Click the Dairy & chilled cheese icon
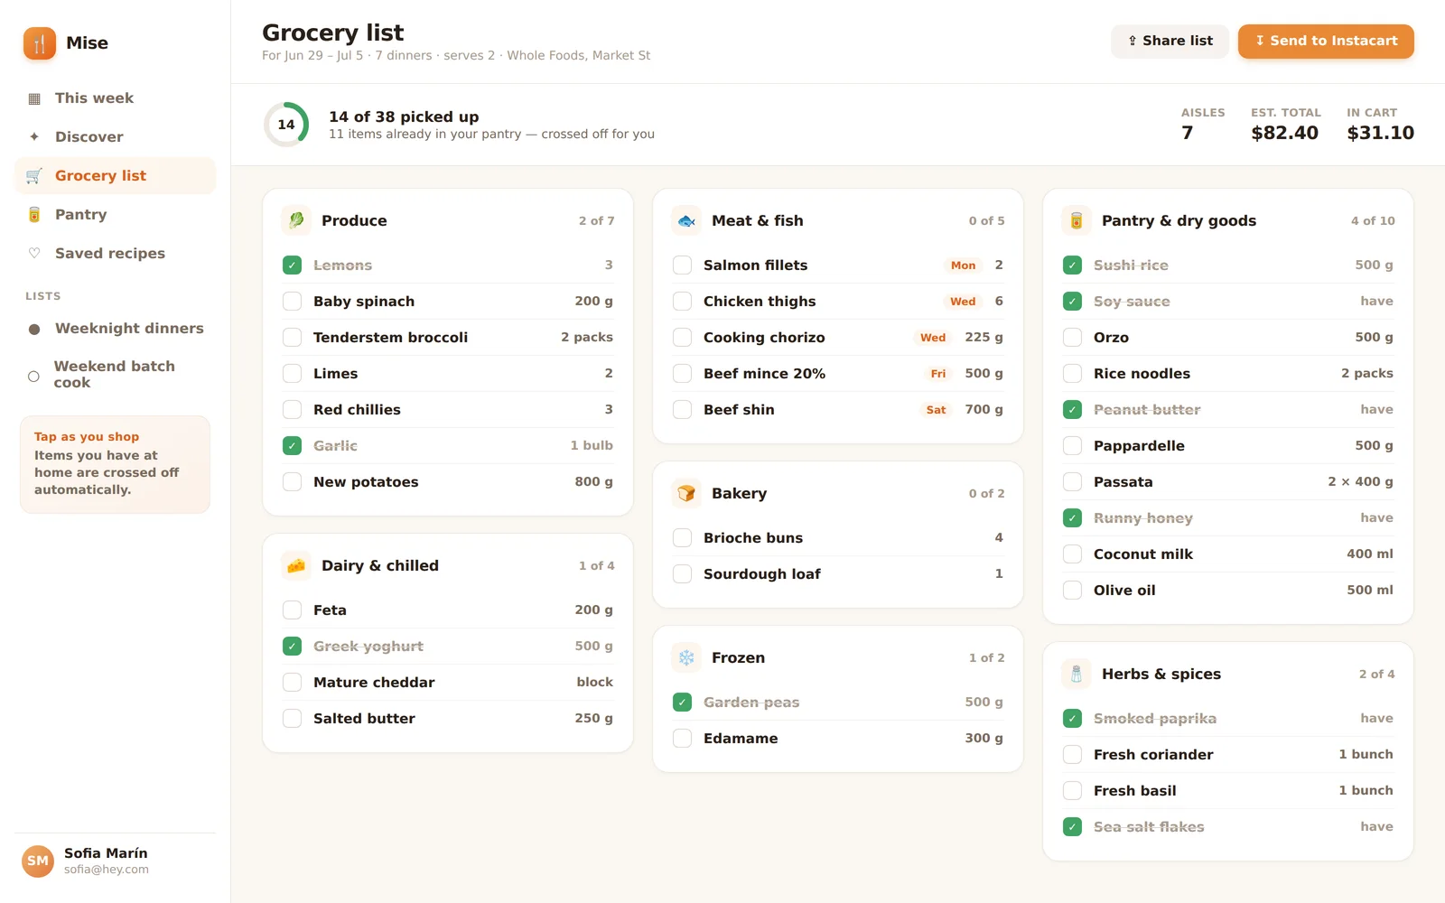This screenshot has height=903, width=1445. (296, 565)
